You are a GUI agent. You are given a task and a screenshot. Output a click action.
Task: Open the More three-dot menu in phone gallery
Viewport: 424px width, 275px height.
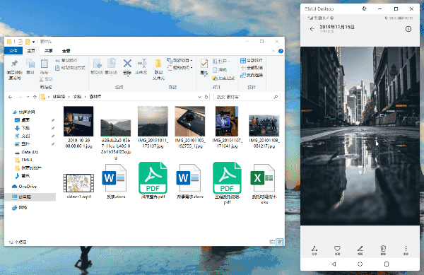tap(406, 250)
